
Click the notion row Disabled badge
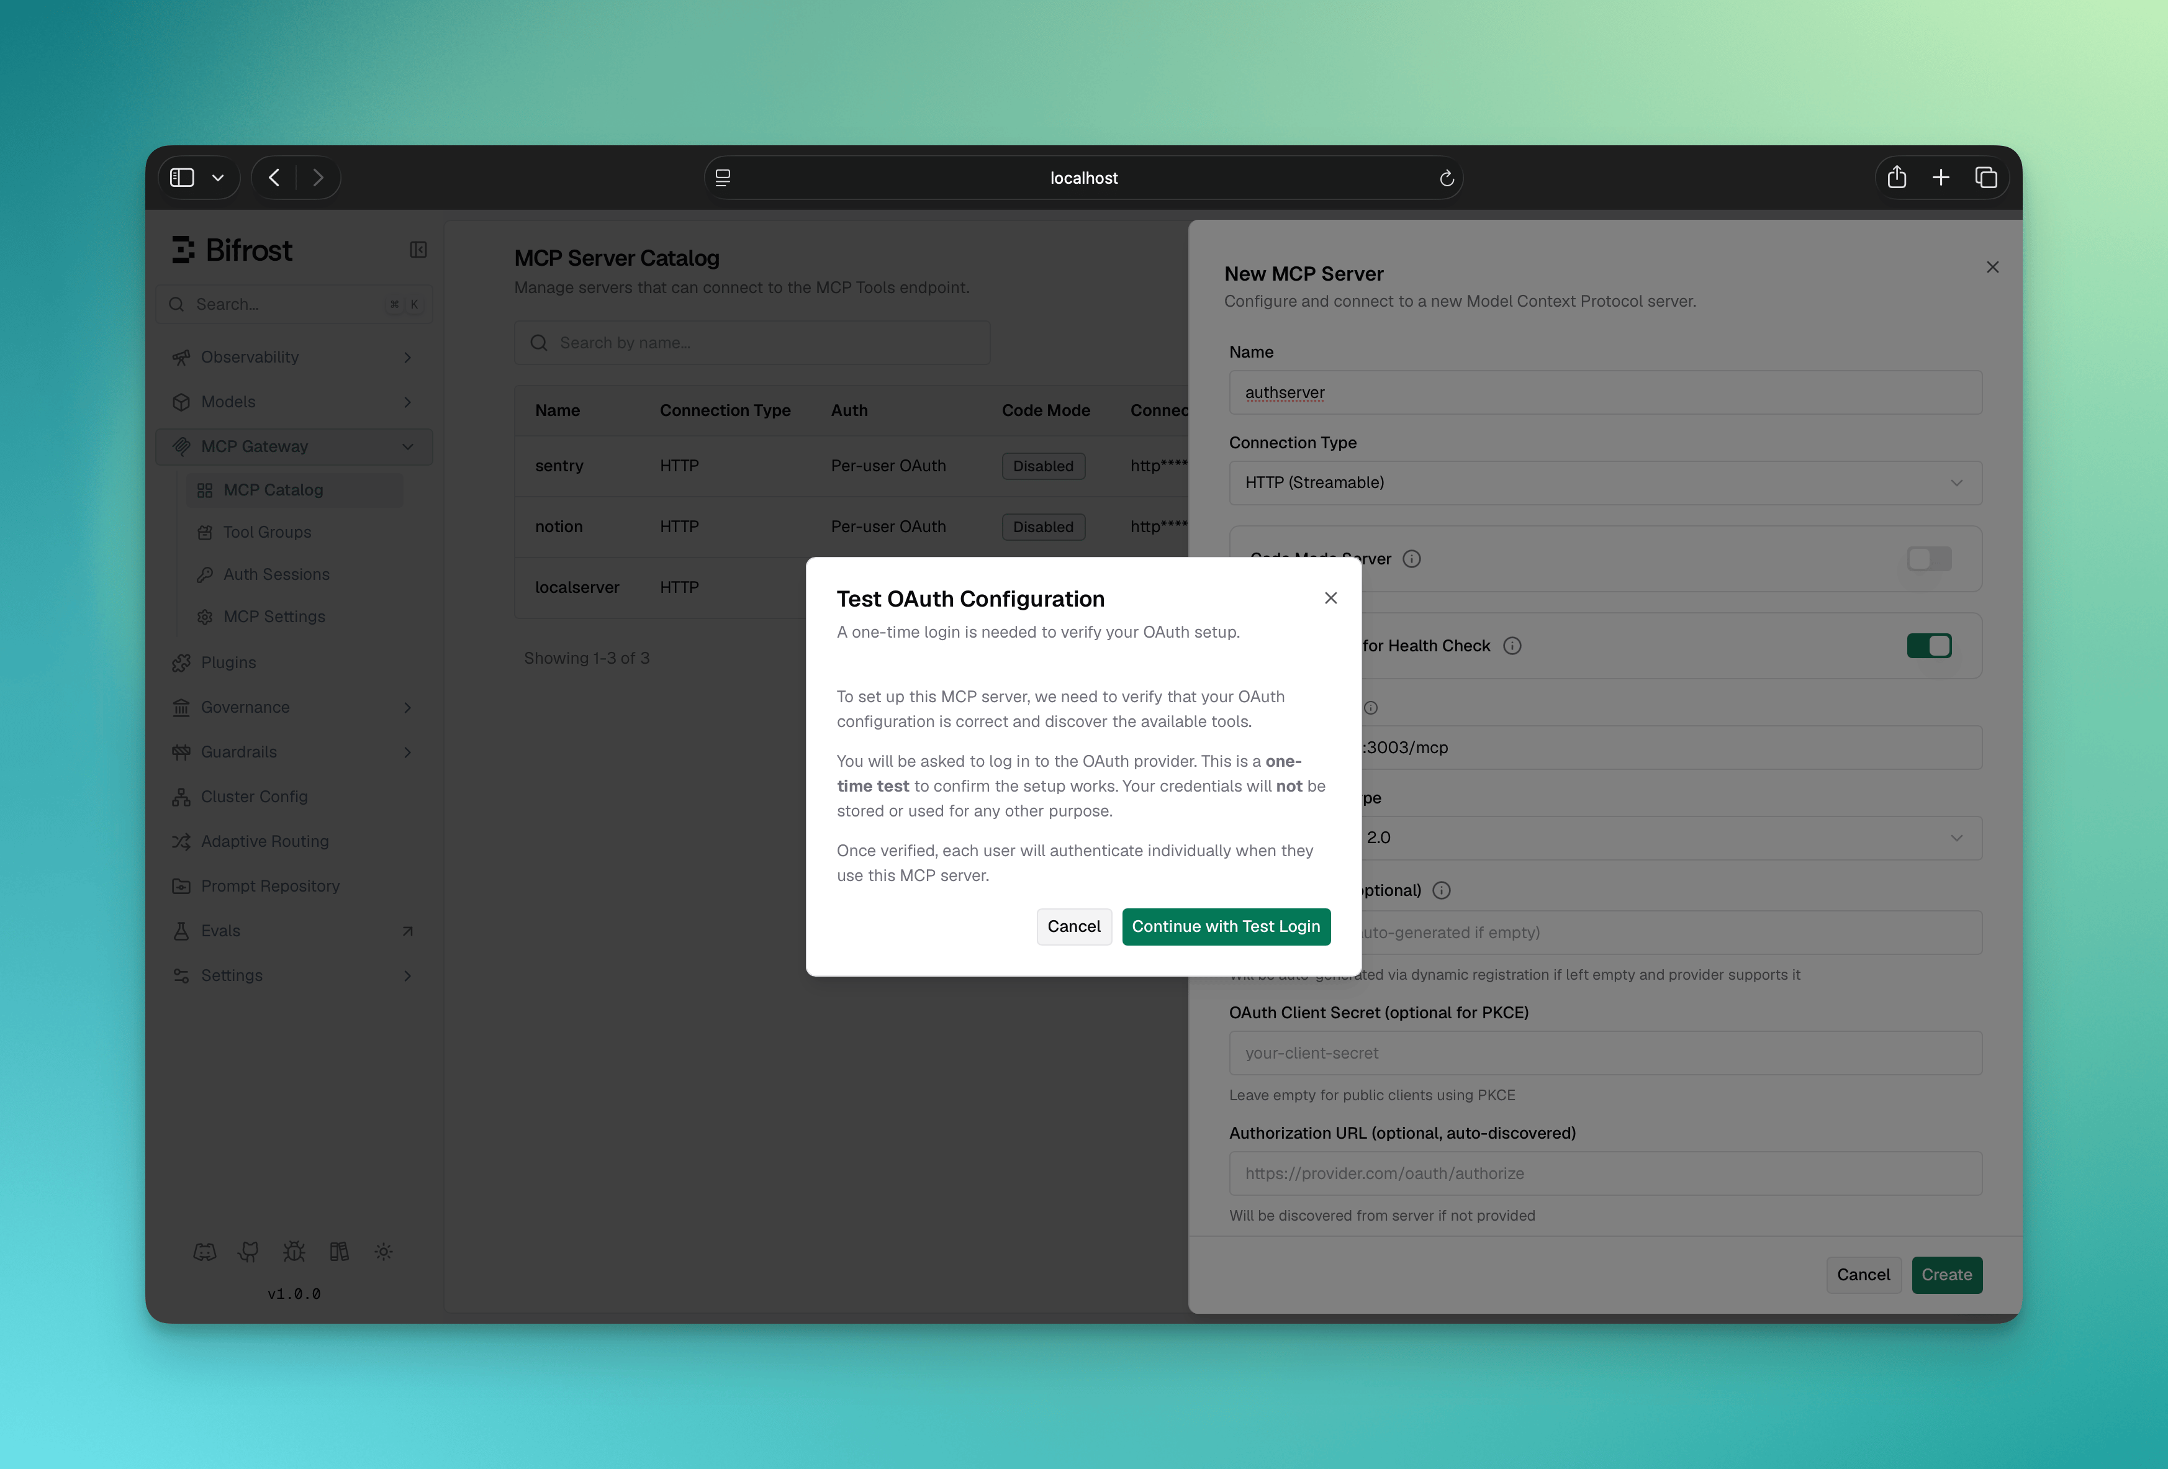pos(1043,526)
